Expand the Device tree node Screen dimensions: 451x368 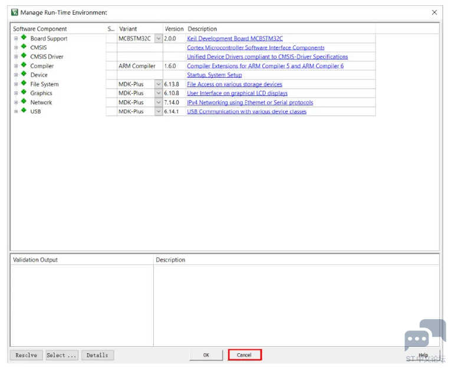pos(16,75)
